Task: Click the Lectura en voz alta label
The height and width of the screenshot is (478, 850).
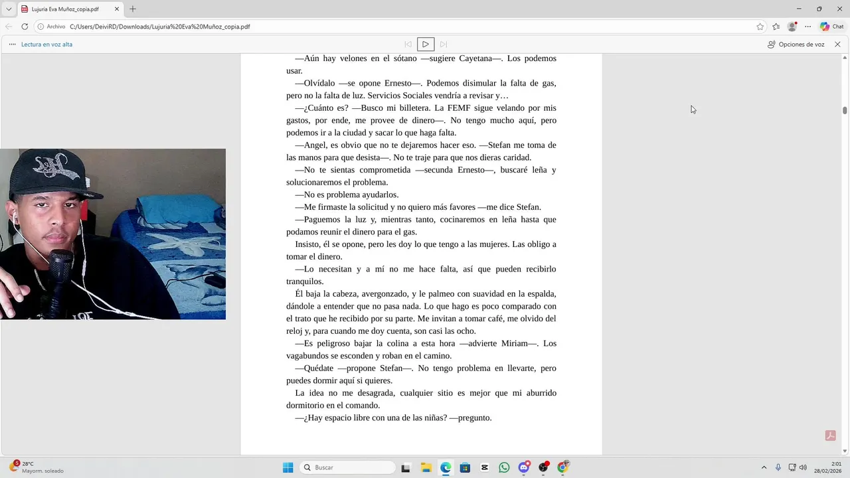Action: tap(46, 44)
